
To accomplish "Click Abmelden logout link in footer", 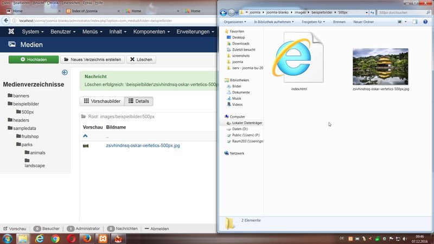I will pos(157,229).
